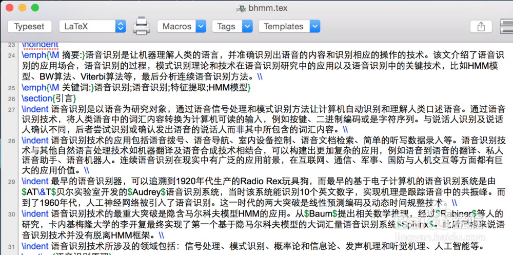
Task: Click the bhmm.tex document icon
Action: (241, 8)
